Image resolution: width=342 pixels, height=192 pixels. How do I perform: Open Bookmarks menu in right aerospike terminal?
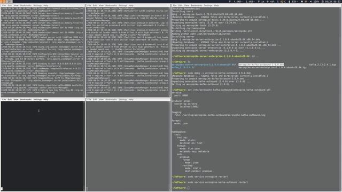[x=197, y=5]
